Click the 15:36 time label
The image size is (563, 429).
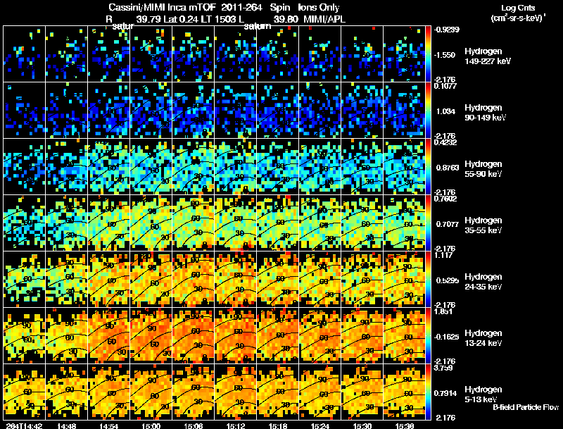tap(404, 426)
